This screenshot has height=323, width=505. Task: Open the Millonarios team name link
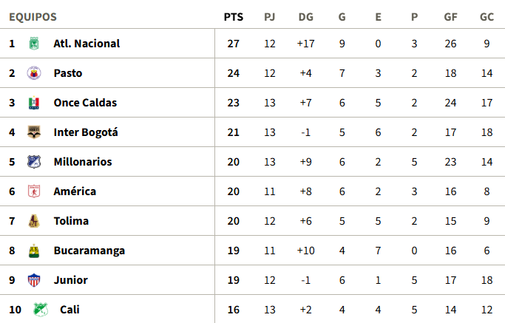pyautogui.click(x=81, y=162)
